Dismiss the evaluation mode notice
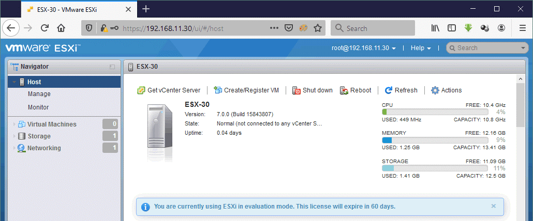 [x=493, y=206]
